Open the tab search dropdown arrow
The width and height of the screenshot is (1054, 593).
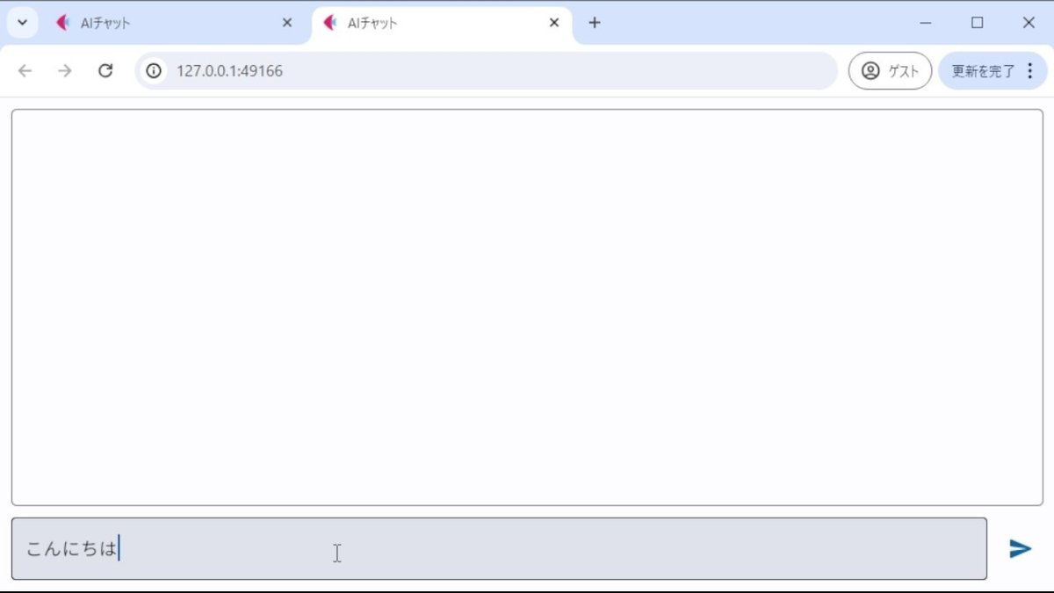[x=23, y=23]
